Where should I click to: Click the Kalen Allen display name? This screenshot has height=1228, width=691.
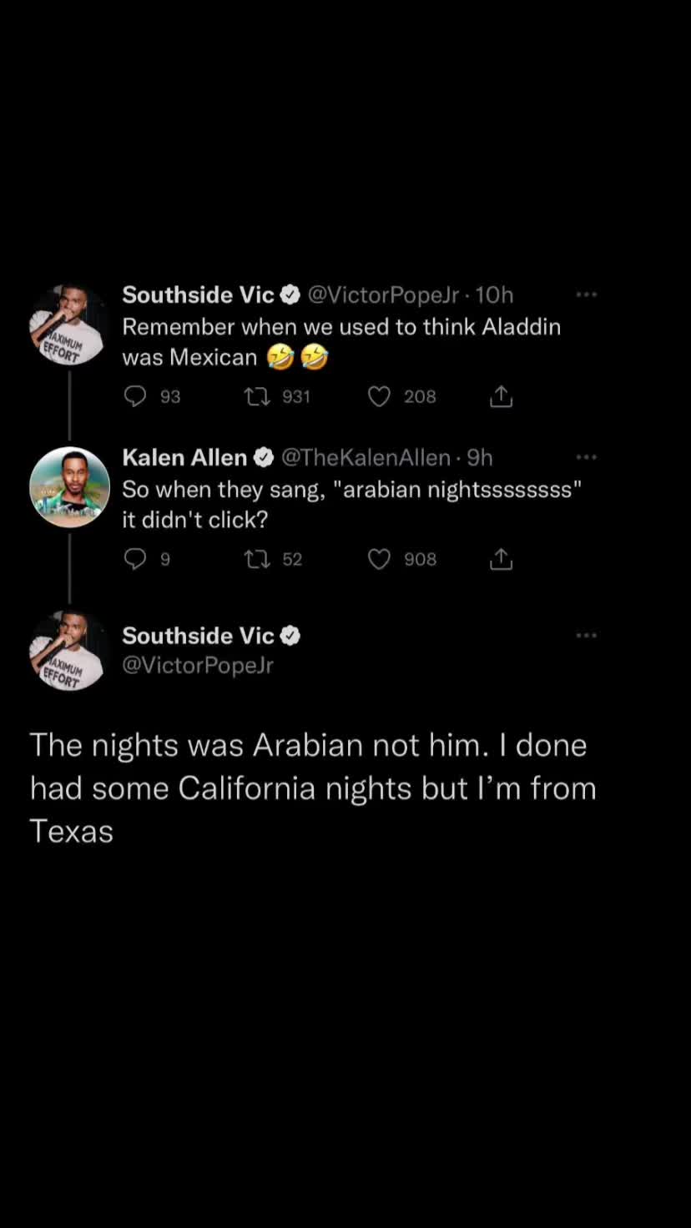[184, 457]
